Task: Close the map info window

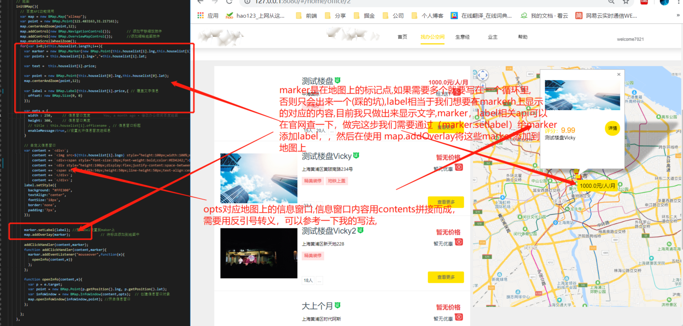Action: [x=619, y=74]
